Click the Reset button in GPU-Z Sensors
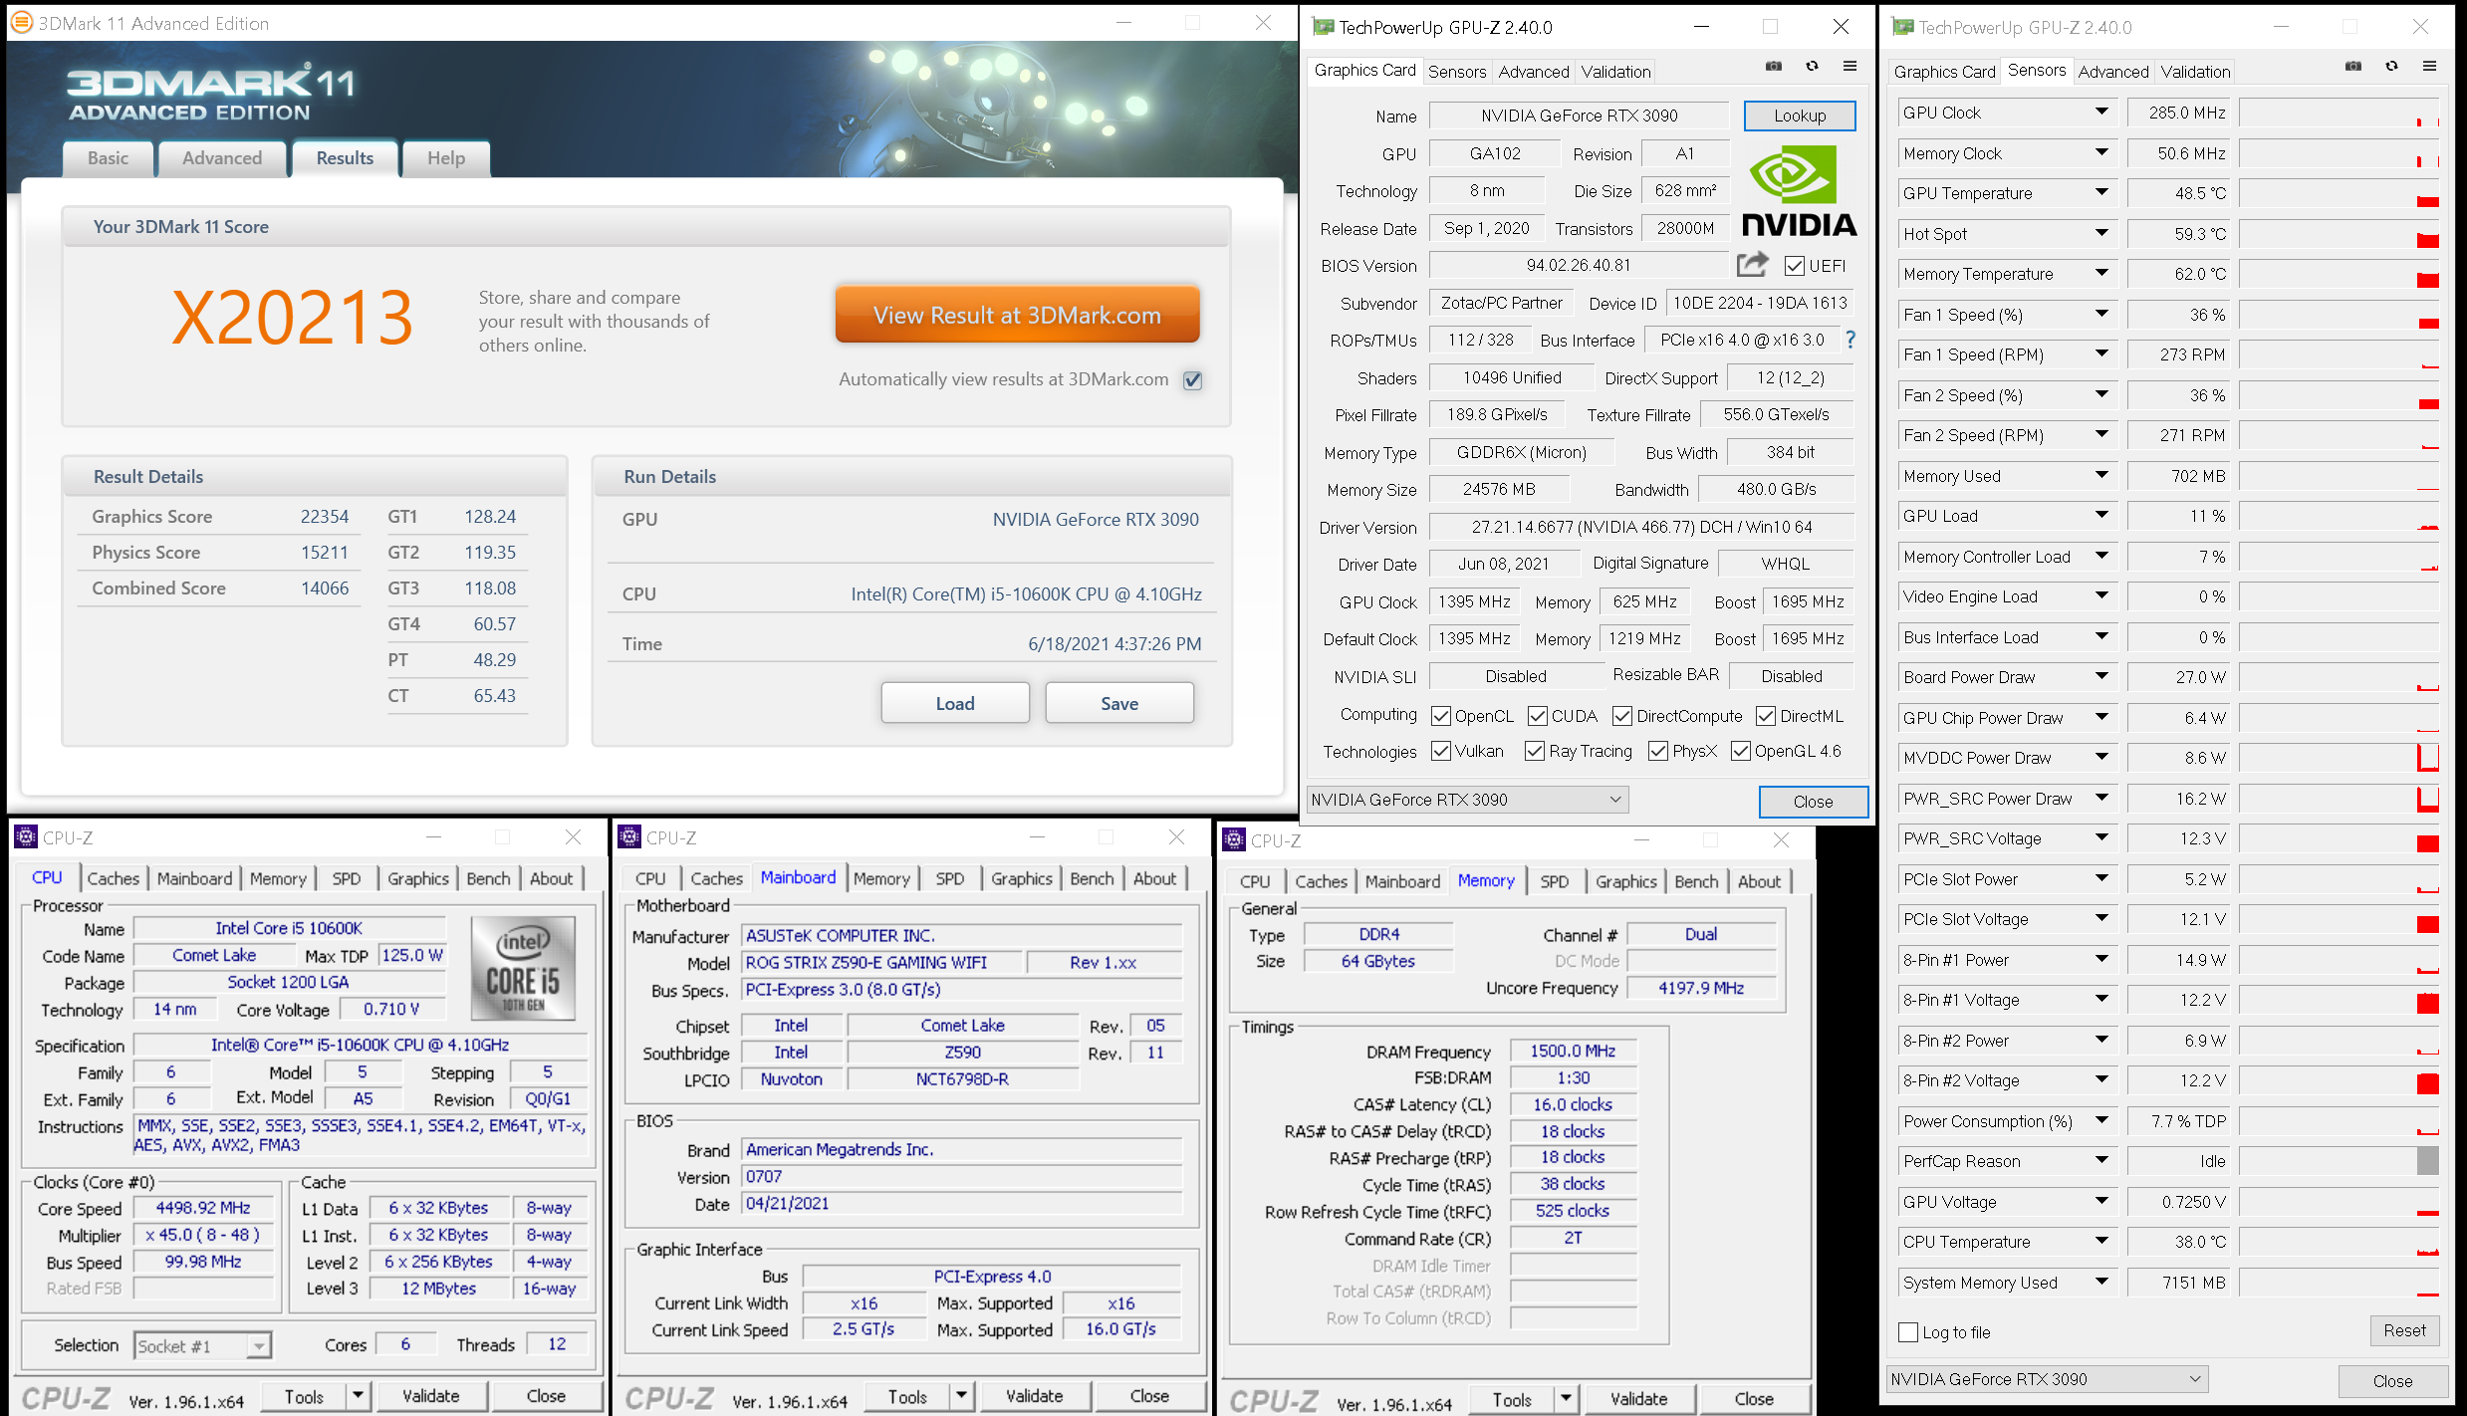This screenshot has width=2467, height=1416. pos(2405,1330)
